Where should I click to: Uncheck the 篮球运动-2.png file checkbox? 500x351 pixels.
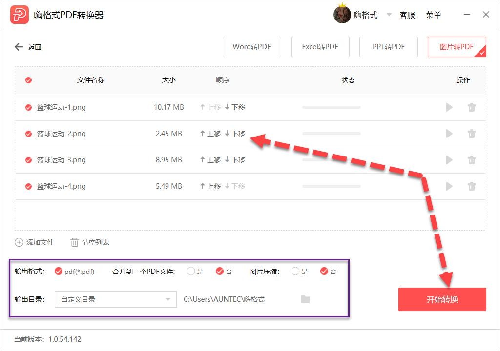click(x=29, y=134)
